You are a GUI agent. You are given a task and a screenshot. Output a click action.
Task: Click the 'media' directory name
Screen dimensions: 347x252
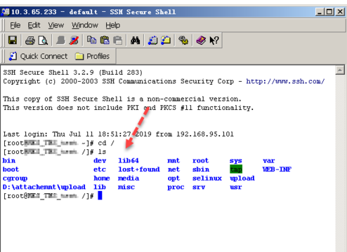(129, 178)
